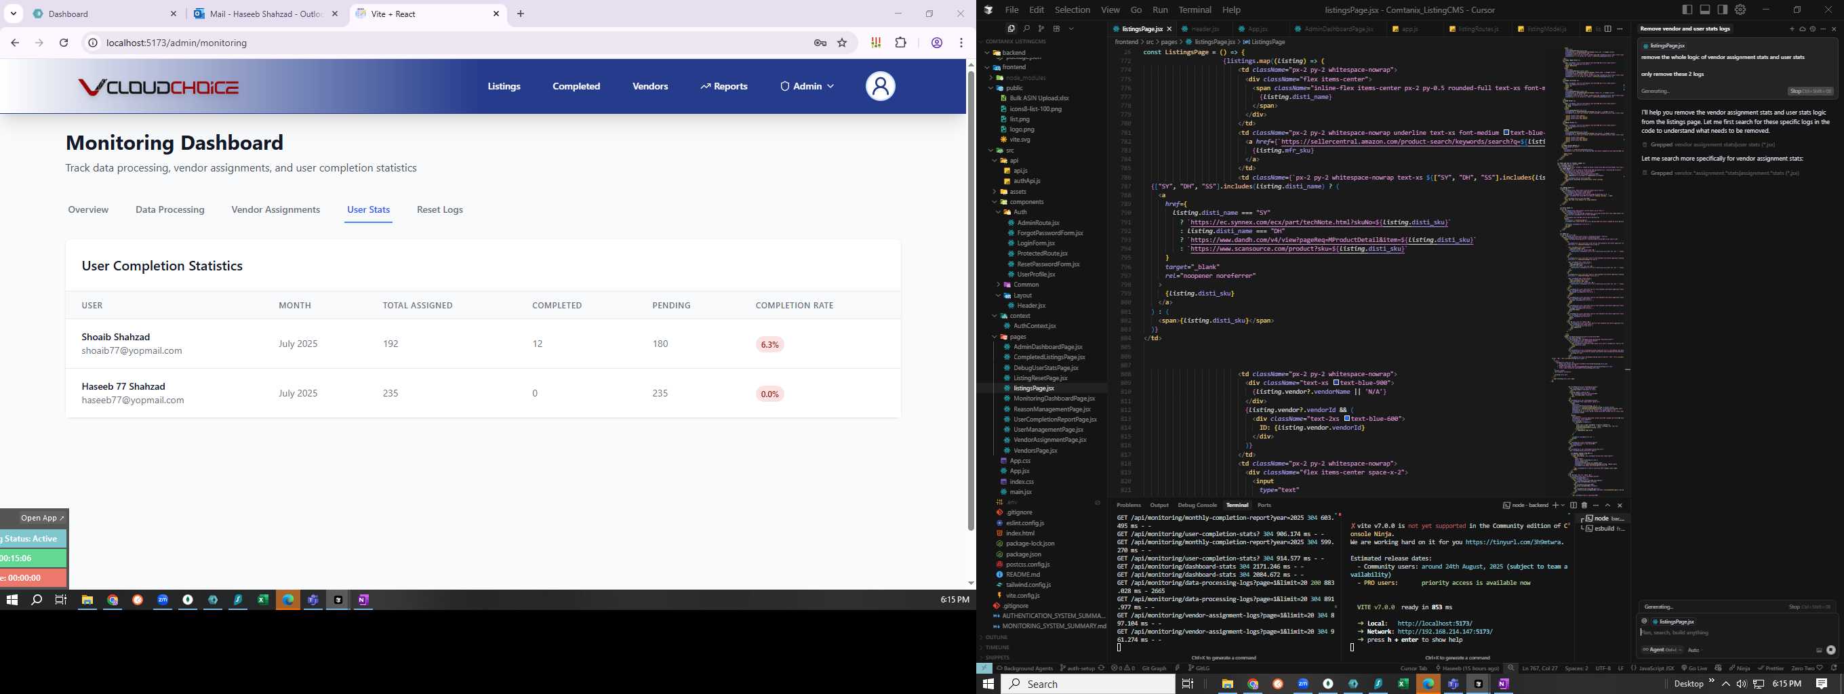Select the node terminal in terminal list
The width and height of the screenshot is (1844, 694).
pos(1601,518)
